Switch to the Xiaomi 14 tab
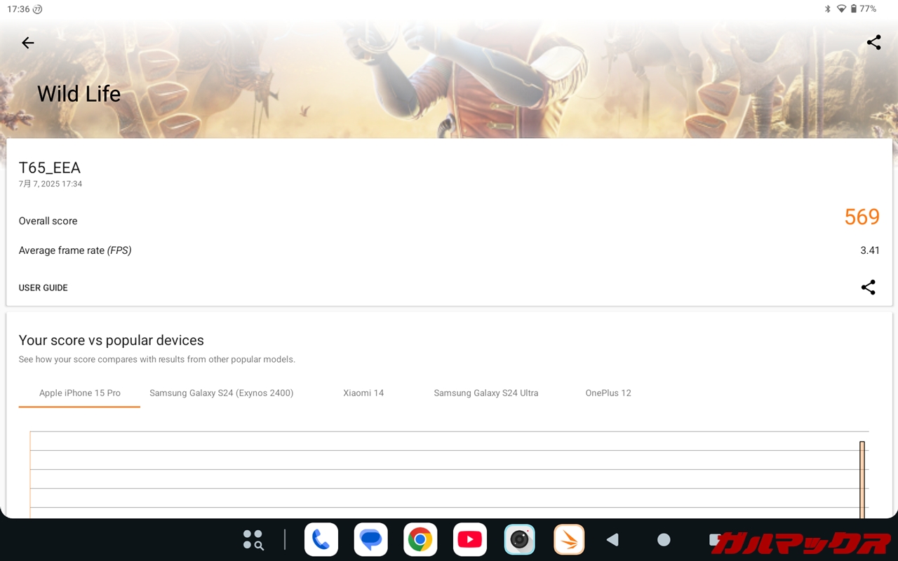This screenshot has width=898, height=561. [363, 393]
